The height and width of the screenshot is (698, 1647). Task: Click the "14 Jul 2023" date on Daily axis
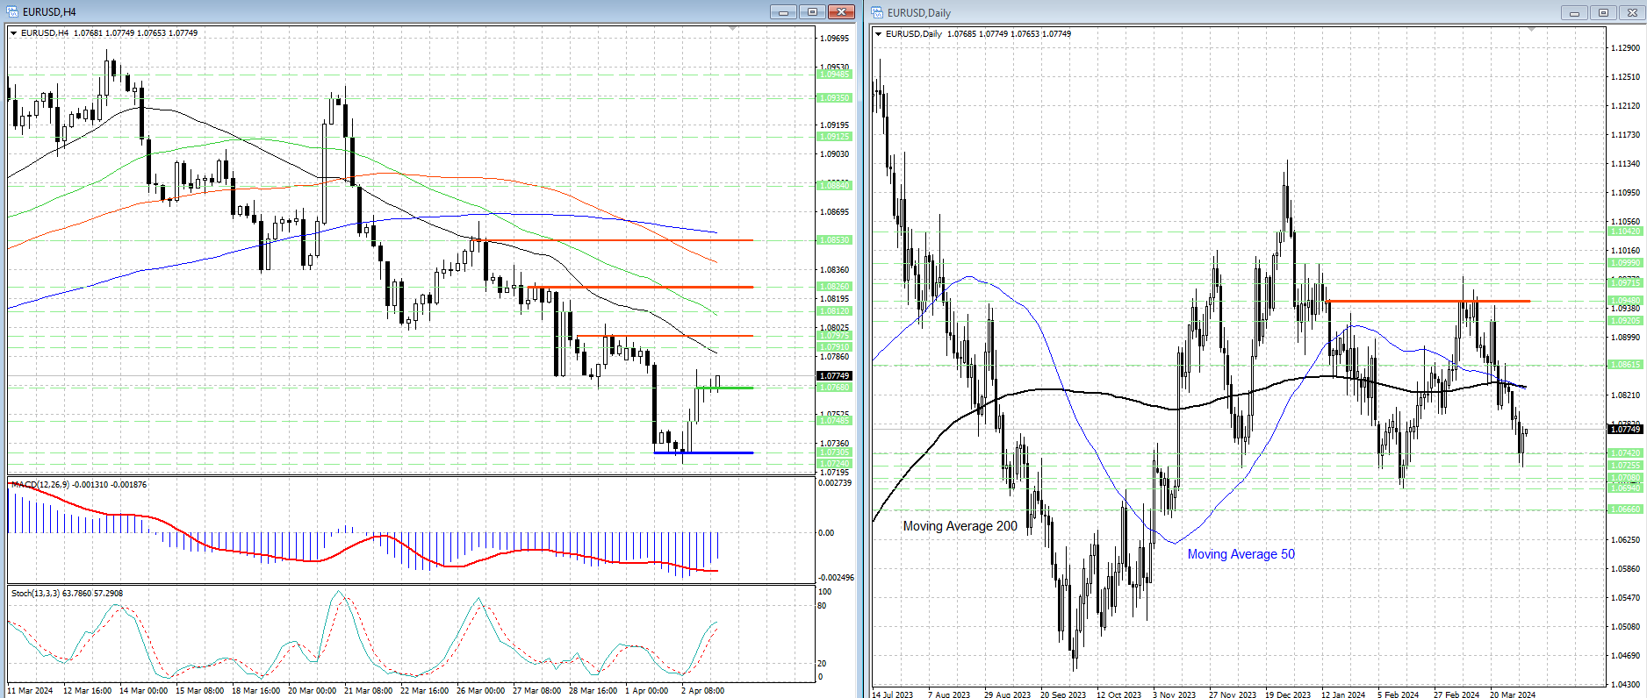pos(892,694)
